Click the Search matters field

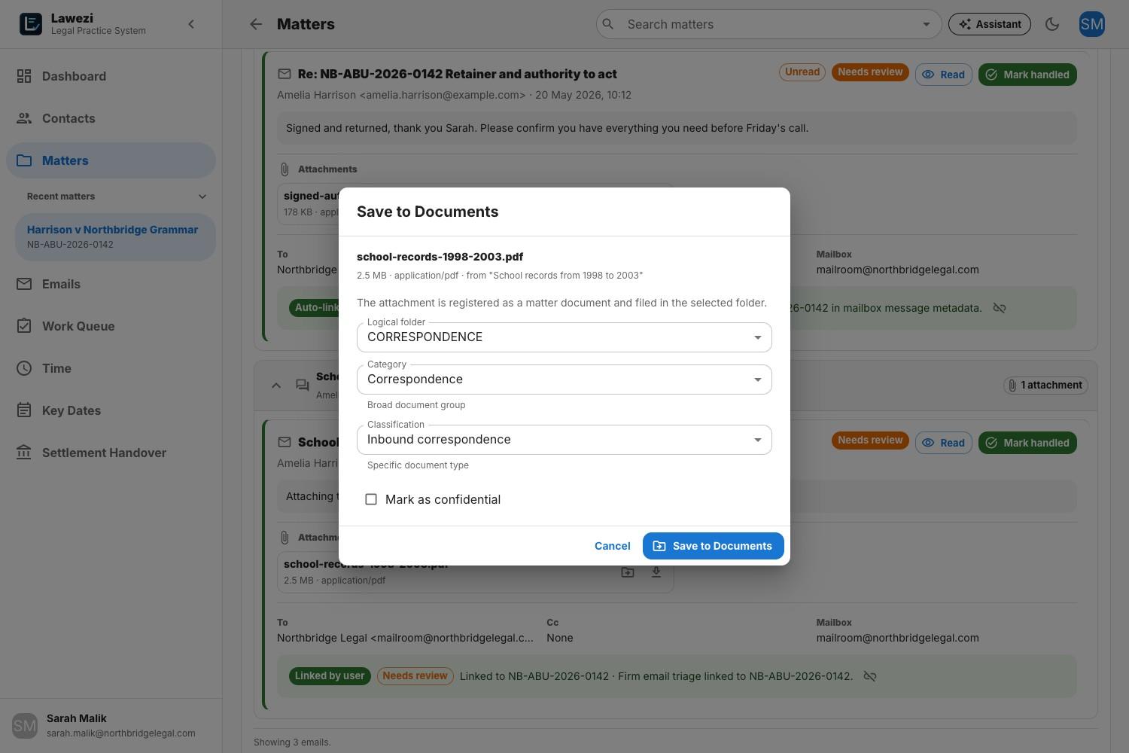(768, 24)
